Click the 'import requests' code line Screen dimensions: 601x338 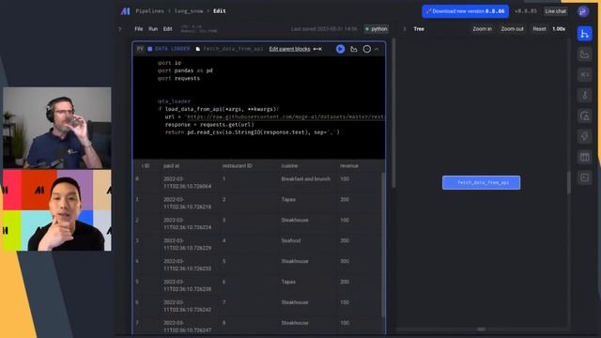point(178,78)
